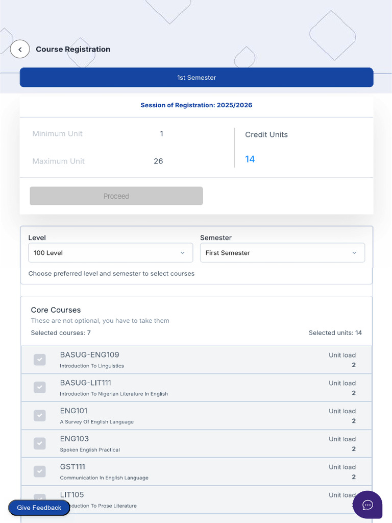Viewport: 392px width, 523px height.
Task: Toggle the GST111 course checkbox
Action: point(40,471)
